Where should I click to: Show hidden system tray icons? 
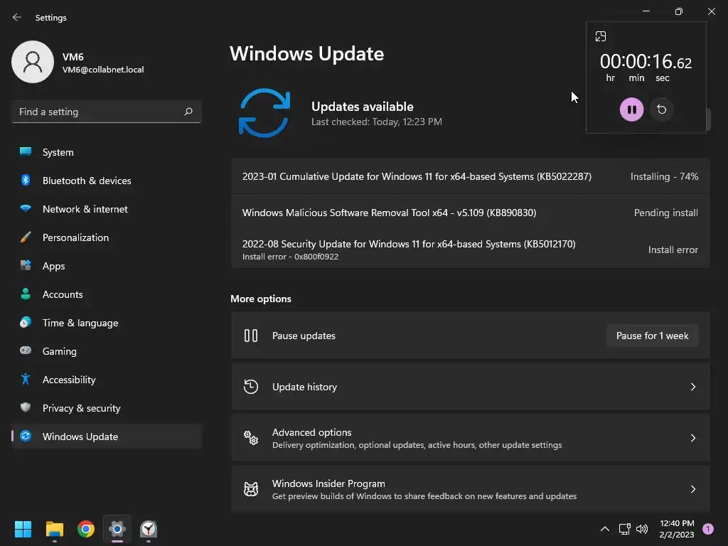(604, 529)
